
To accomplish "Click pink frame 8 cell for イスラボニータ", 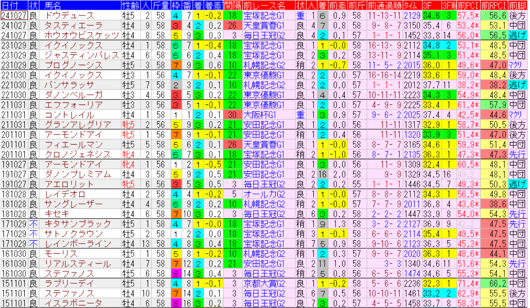I will [x=177, y=303].
